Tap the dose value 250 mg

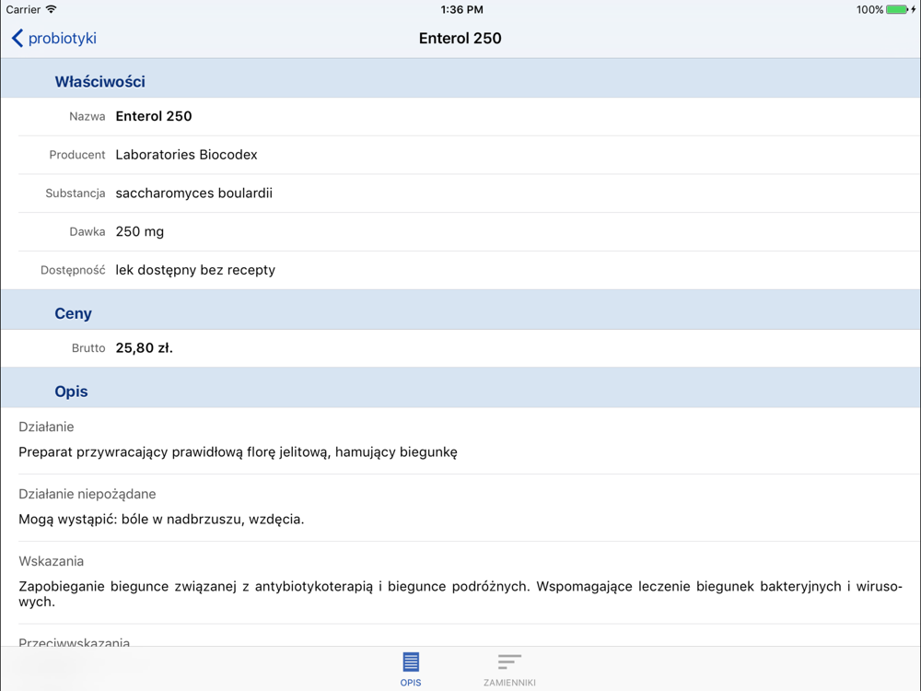click(140, 231)
